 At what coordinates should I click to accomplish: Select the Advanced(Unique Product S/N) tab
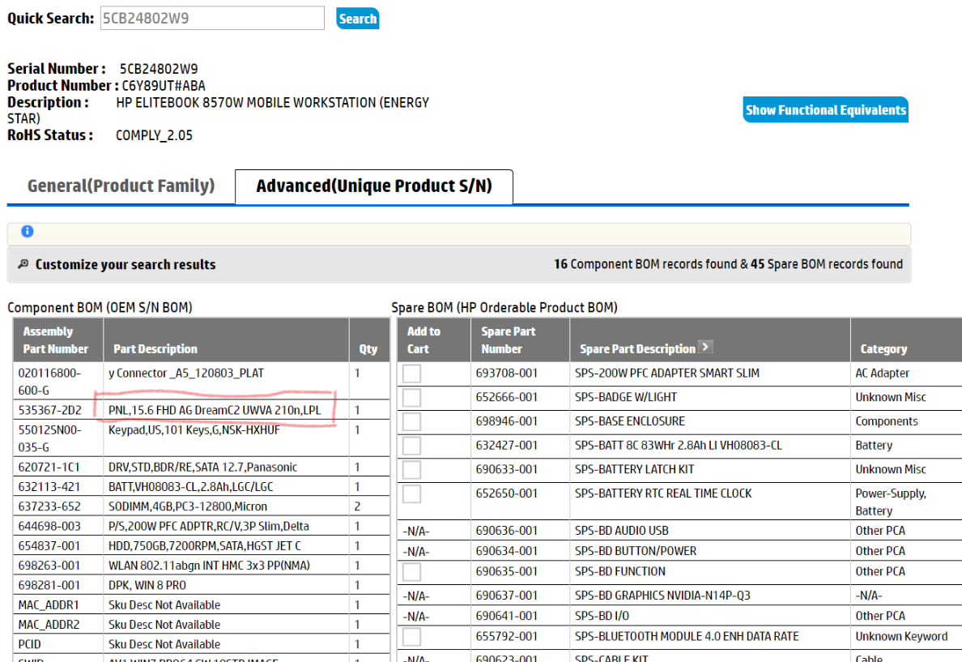pyautogui.click(x=373, y=186)
